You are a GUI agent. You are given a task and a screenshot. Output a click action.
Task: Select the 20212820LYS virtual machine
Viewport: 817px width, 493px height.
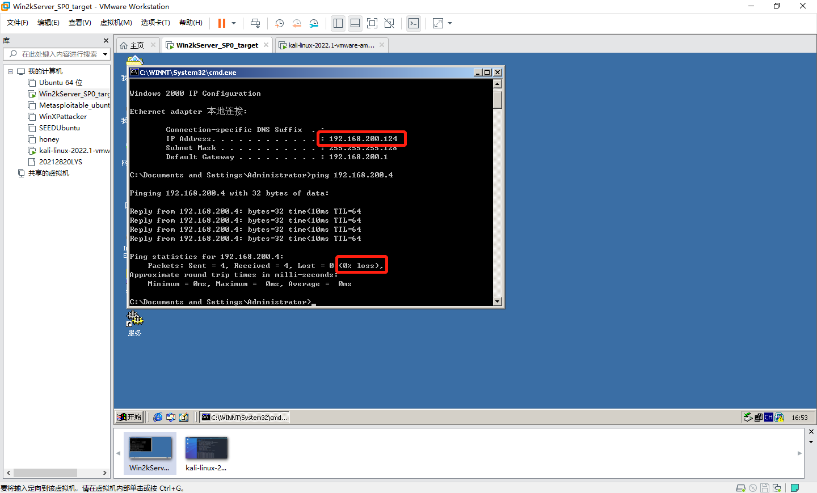[x=61, y=162]
